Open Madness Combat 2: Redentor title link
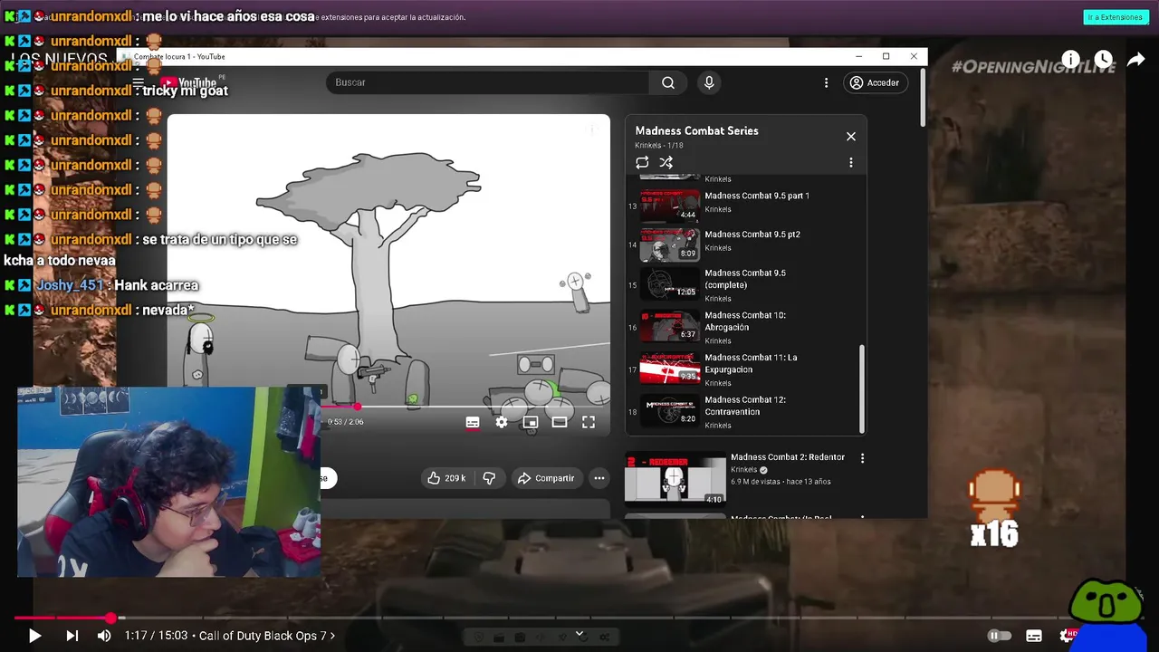The width and height of the screenshot is (1159, 652). point(788,457)
